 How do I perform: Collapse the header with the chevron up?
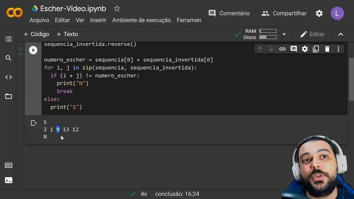coord(341,34)
